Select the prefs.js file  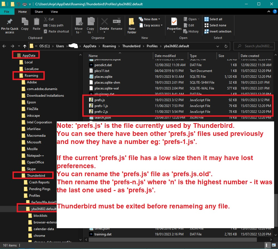tap(180, 100)
